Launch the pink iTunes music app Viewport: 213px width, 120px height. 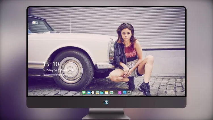120,92
